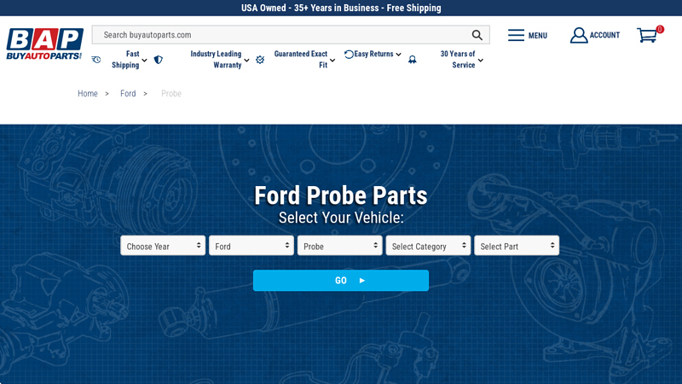Click the Probe breadcrumb text
The image size is (682, 384).
[171, 94]
